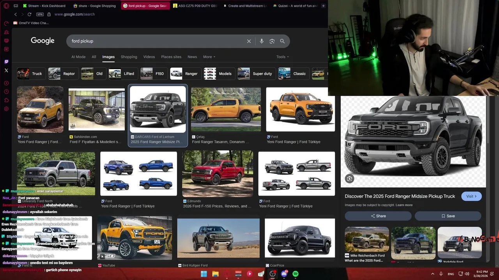Click the magnifier search submit icon
The height and width of the screenshot is (280, 499).
click(x=282, y=41)
